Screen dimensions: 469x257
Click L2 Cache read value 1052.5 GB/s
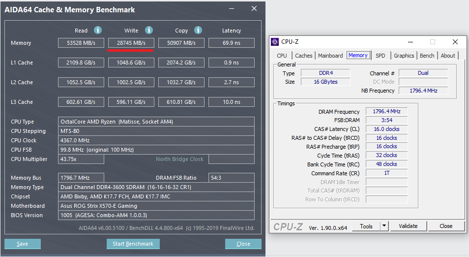(x=81, y=82)
